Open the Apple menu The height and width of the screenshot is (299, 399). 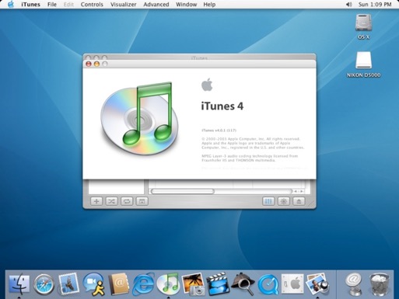point(11,5)
